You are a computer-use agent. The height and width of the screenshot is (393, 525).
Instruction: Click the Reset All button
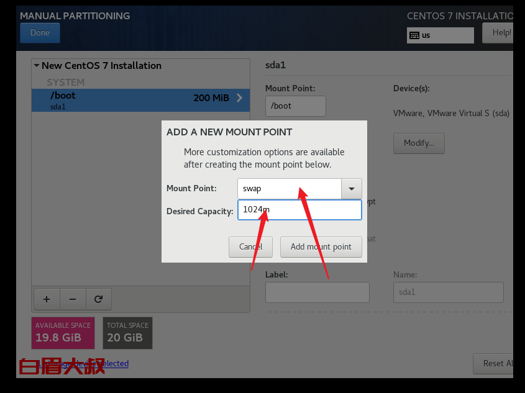(493, 364)
